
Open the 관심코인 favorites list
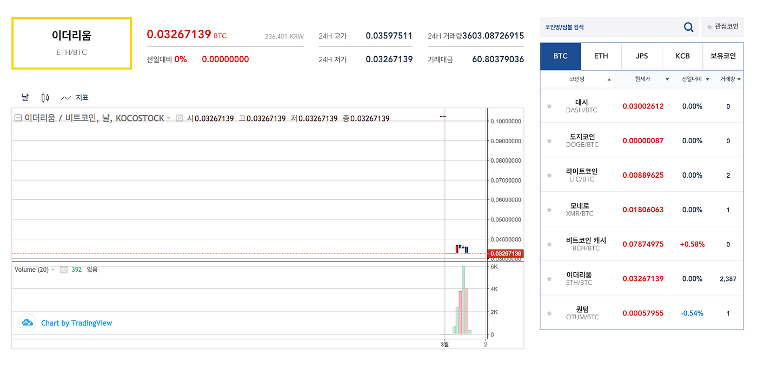click(722, 26)
